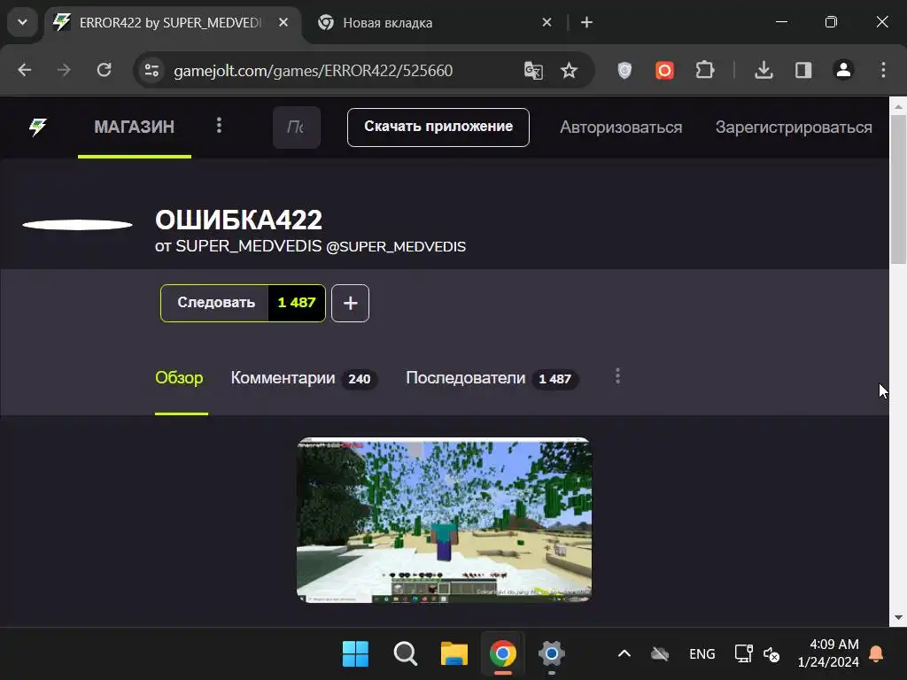Click the Зарегистрироваться link
907x680 pixels.
794,127
